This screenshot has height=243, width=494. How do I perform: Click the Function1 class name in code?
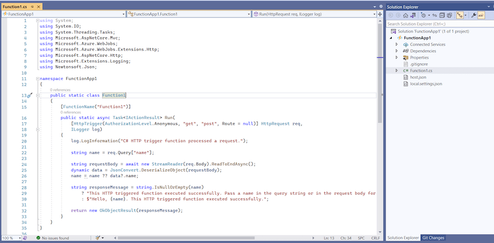114,95
